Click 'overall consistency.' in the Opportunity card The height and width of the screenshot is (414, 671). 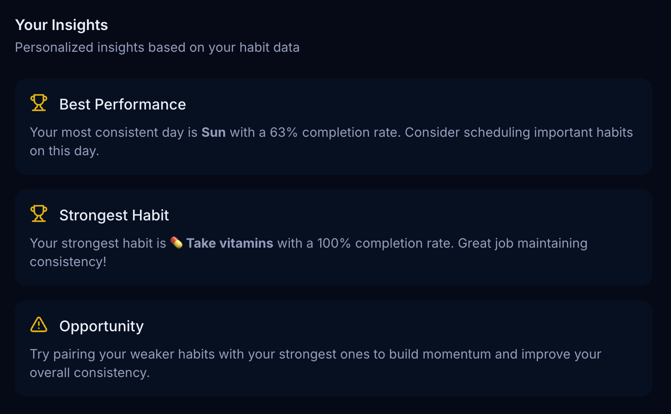tap(90, 373)
